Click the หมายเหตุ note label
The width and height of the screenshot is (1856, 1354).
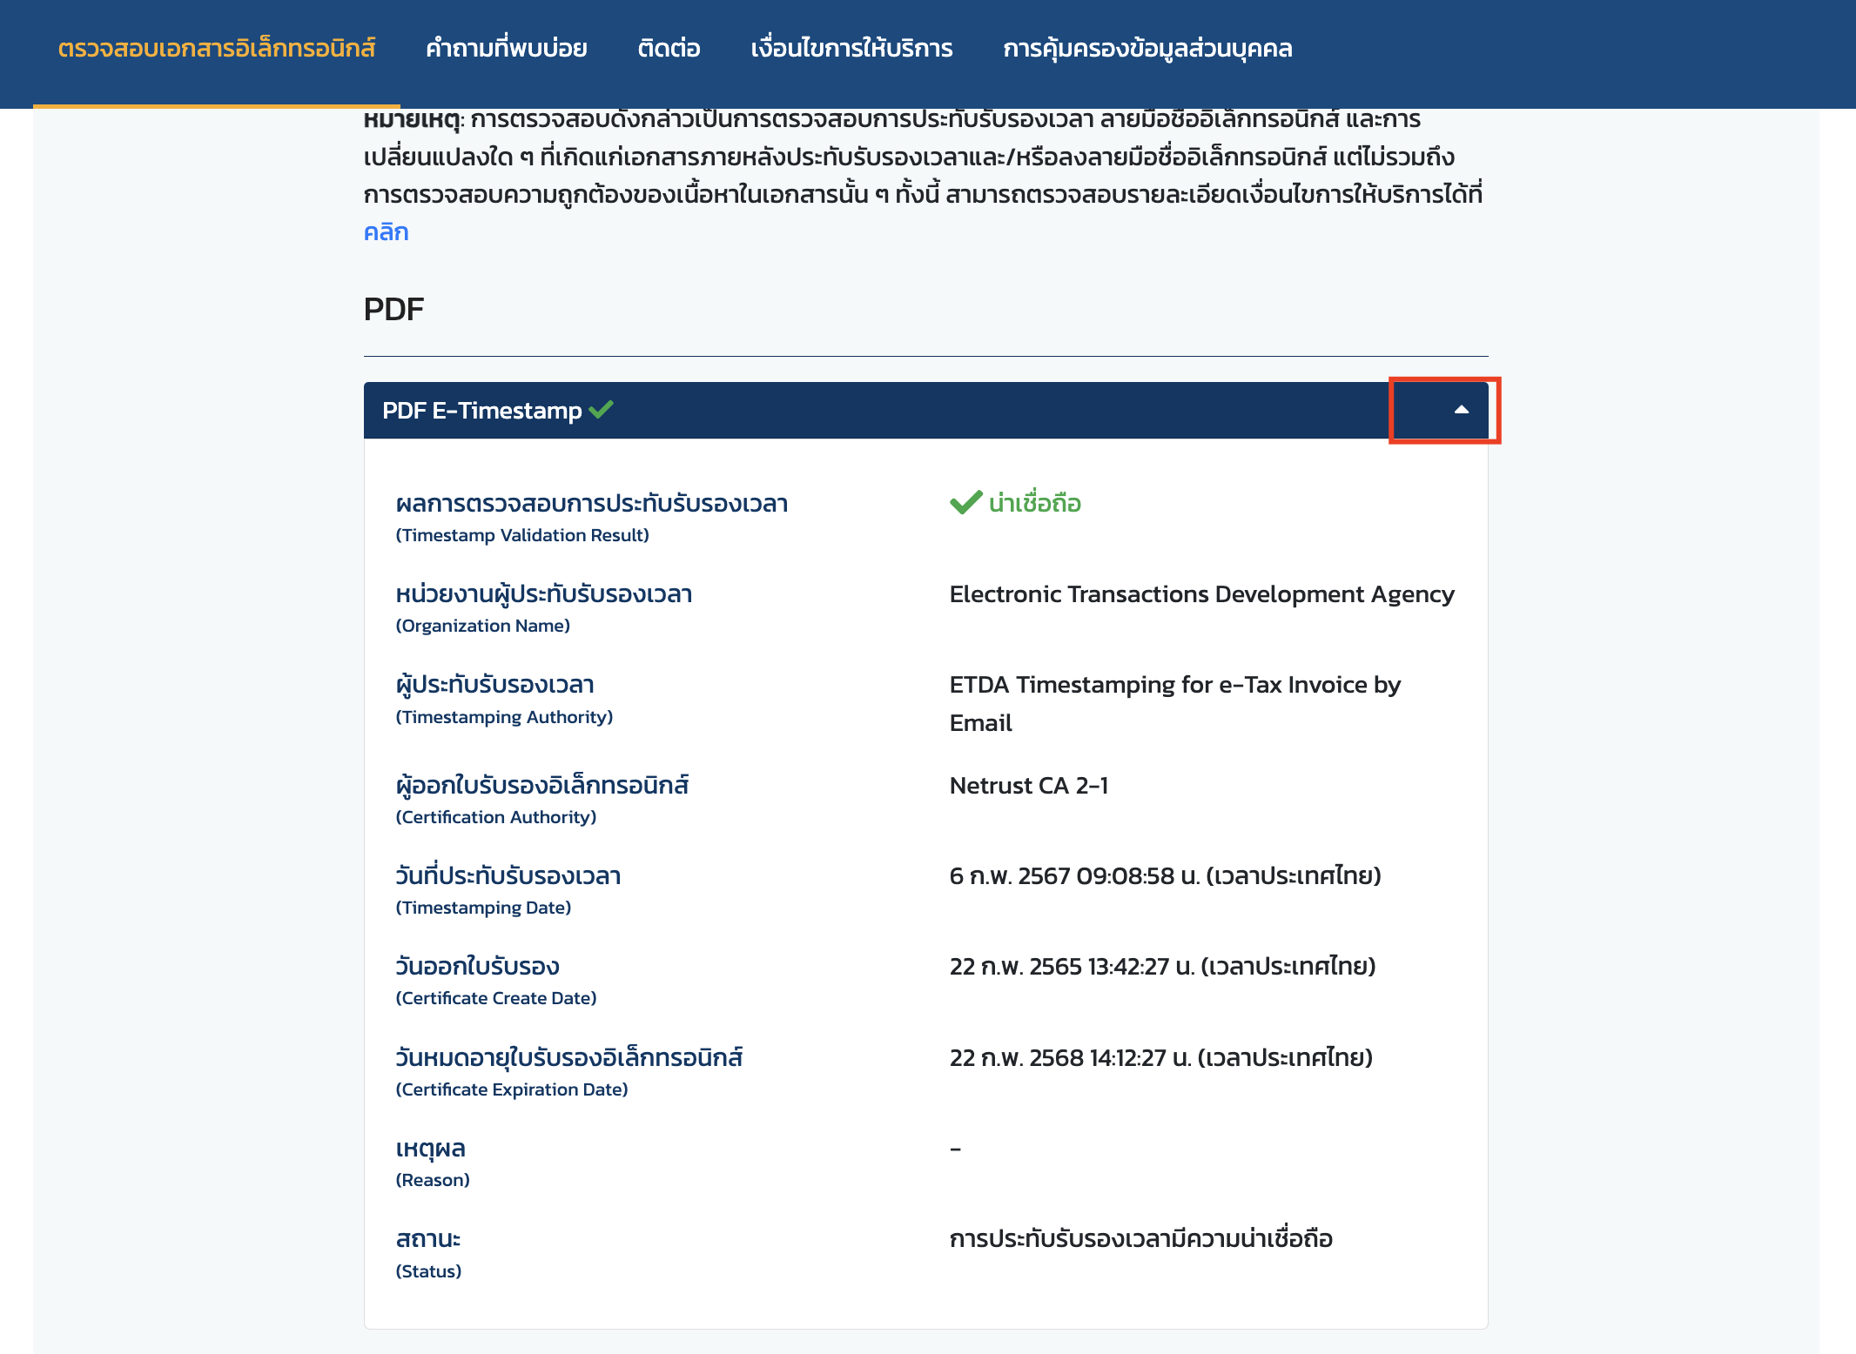(x=412, y=120)
